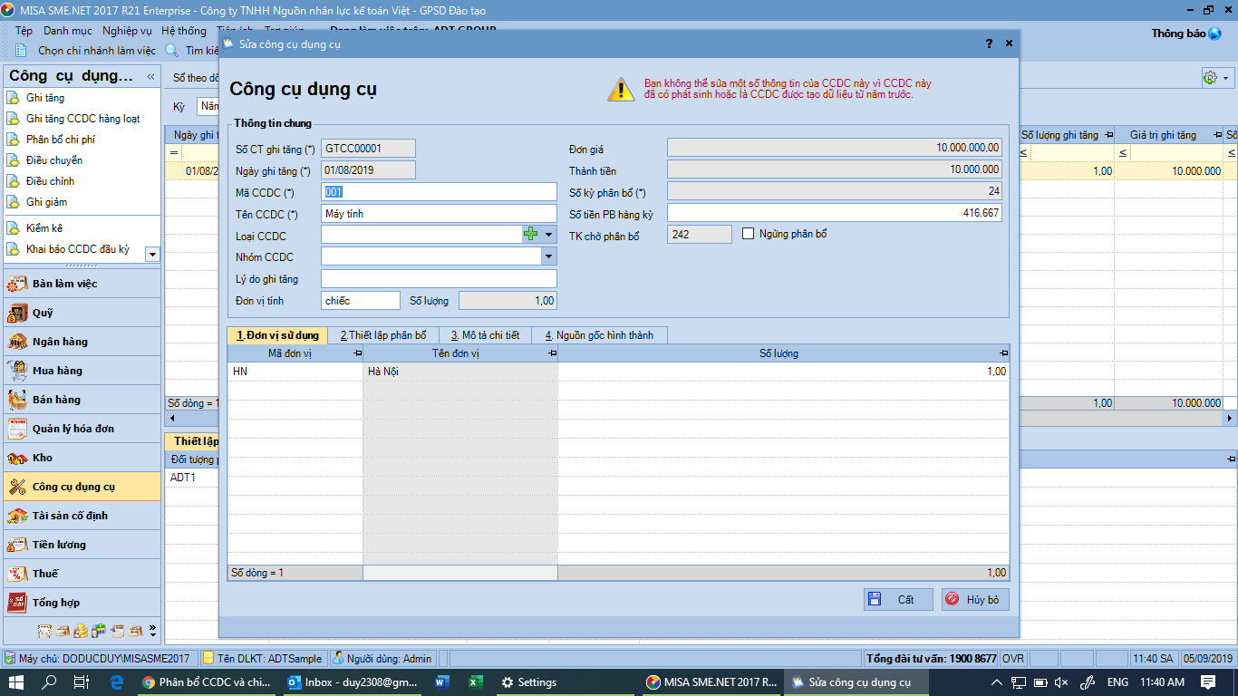Click the Hủy bỏ cancel button
The height and width of the screenshot is (696, 1238).
coord(975,599)
